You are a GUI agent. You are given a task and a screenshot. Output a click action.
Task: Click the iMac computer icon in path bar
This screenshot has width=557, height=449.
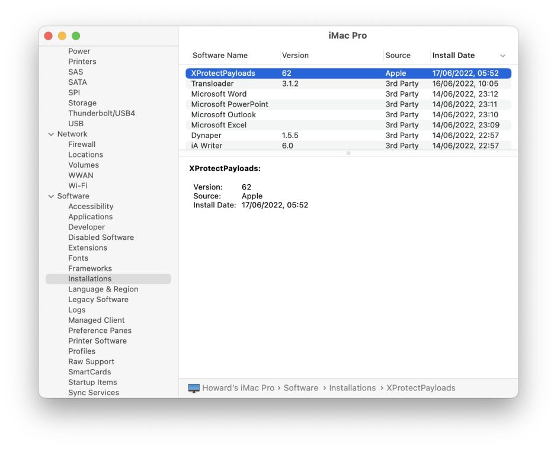coord(194,388)
